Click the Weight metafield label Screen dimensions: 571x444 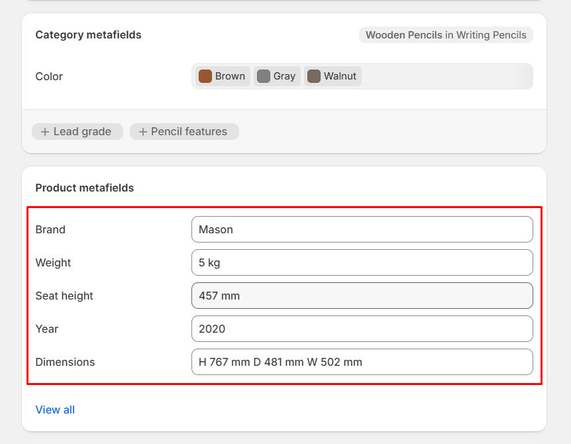(53, 262)
